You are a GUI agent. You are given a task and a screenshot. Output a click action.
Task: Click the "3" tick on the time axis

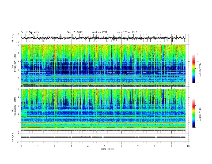pos(71,146)
